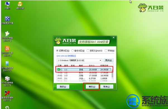Open Win system install (Alt+W) icon
The width and height of the screenshot is (168, 109).
coord(7,66)
